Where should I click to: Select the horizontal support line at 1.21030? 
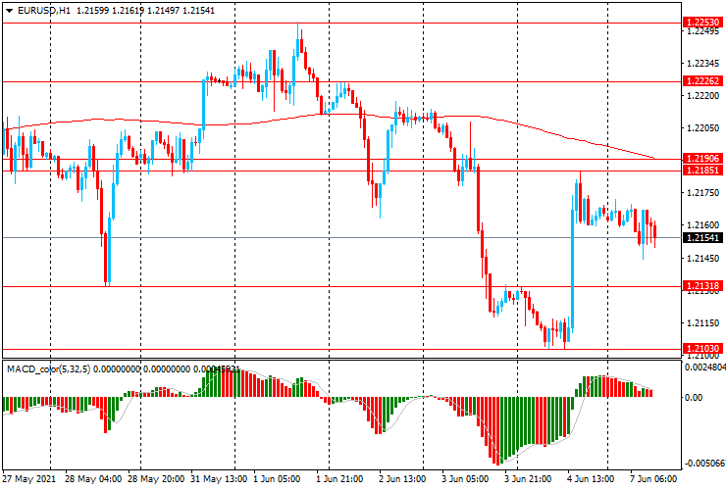(x=341, y=349)
